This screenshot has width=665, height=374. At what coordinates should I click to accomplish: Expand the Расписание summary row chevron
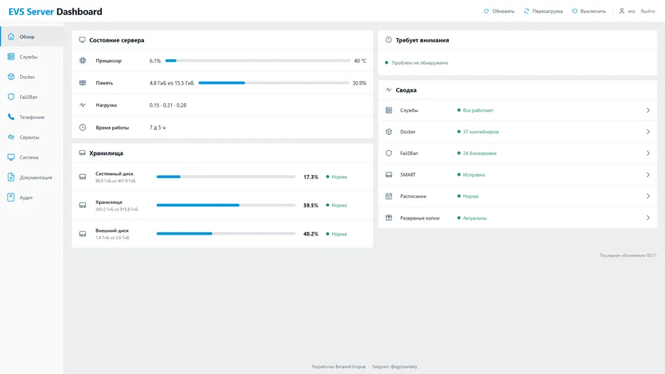click(648, 196)
